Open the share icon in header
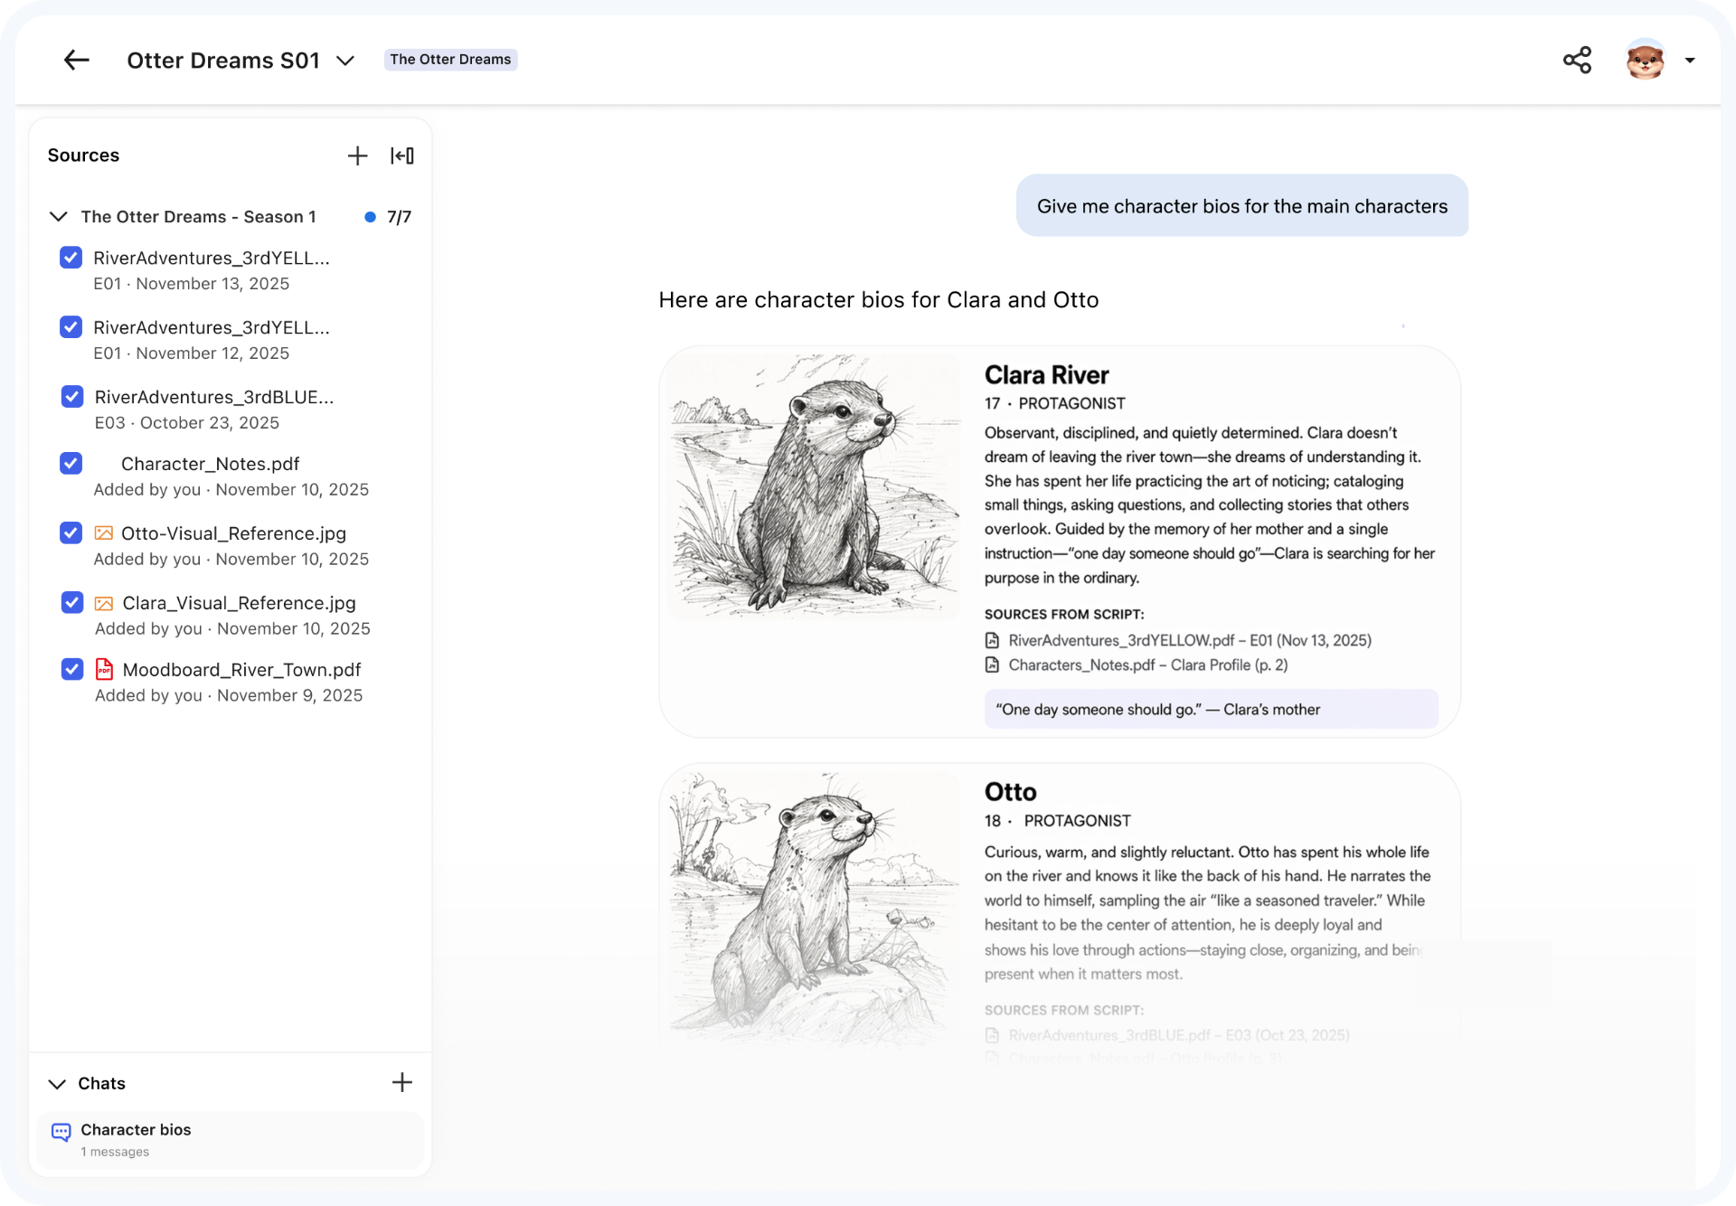The height and width of the screenshot is (1206, 1736). tap(1577, 60)
